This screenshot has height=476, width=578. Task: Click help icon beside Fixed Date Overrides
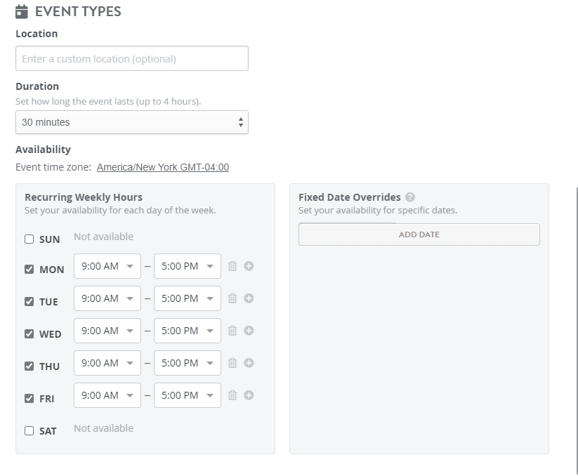click(x=410, y=197)
